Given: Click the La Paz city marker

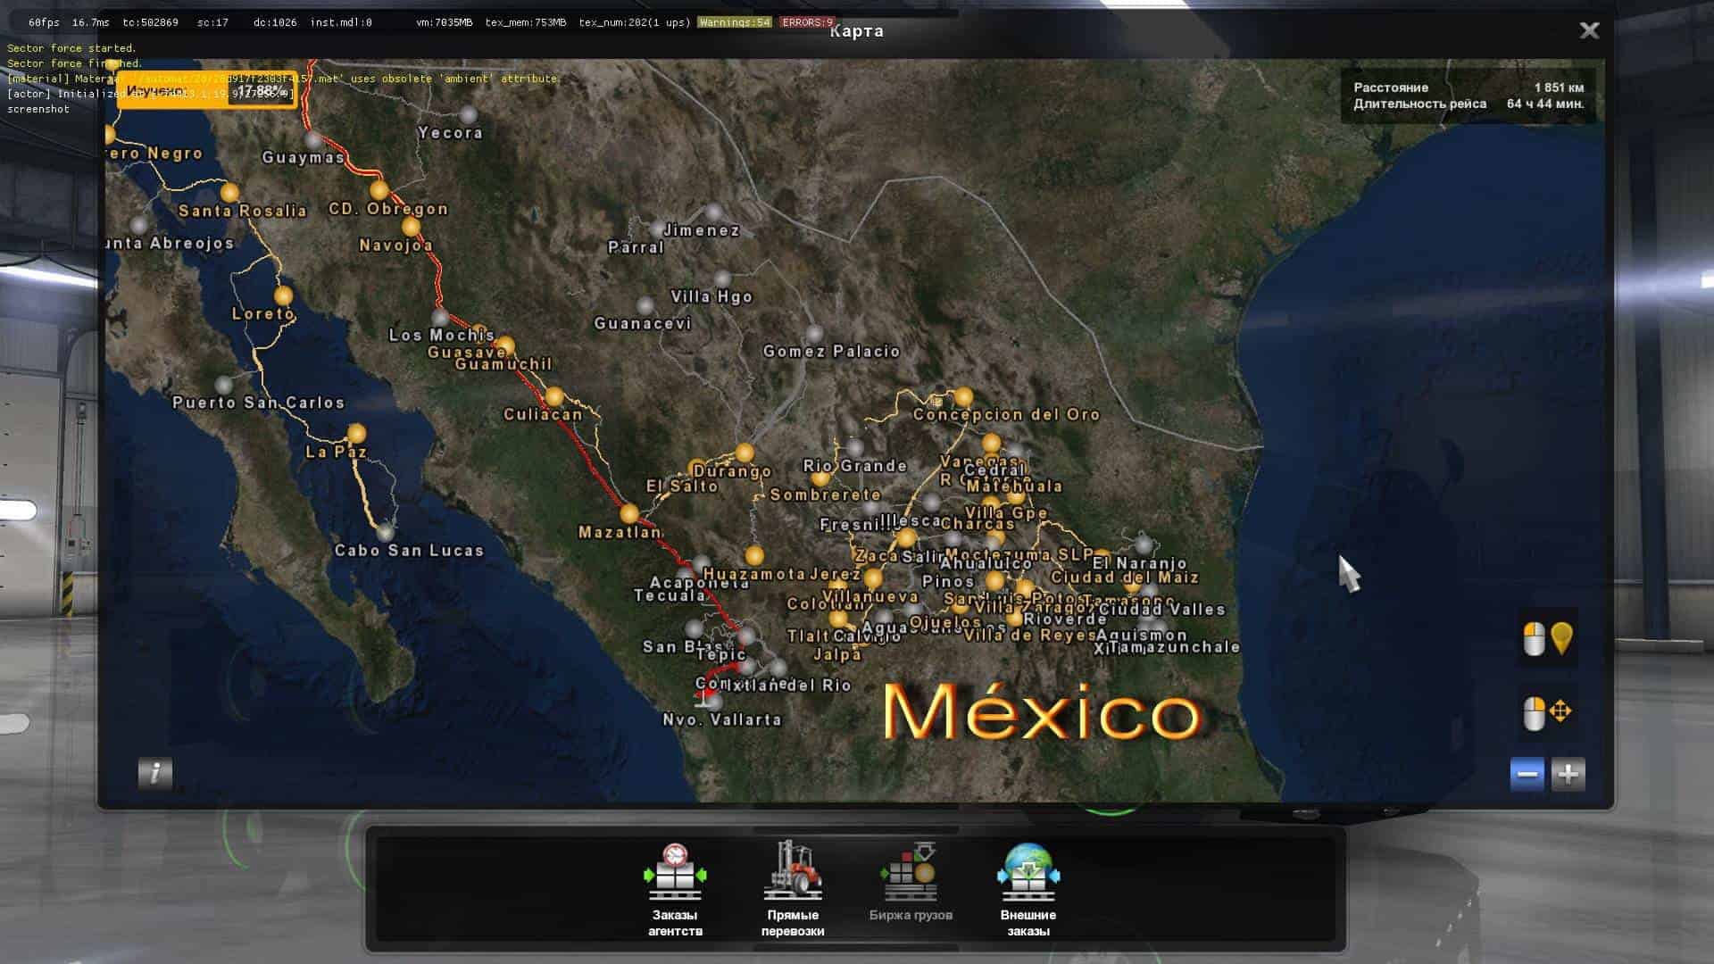Looking at the screenshot, I should 356,434.
